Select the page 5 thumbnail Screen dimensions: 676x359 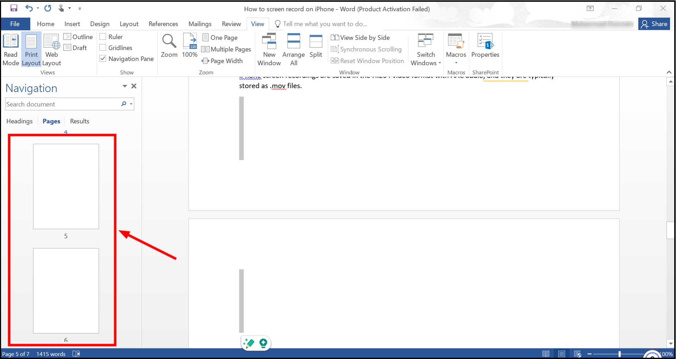pos(66,186)
